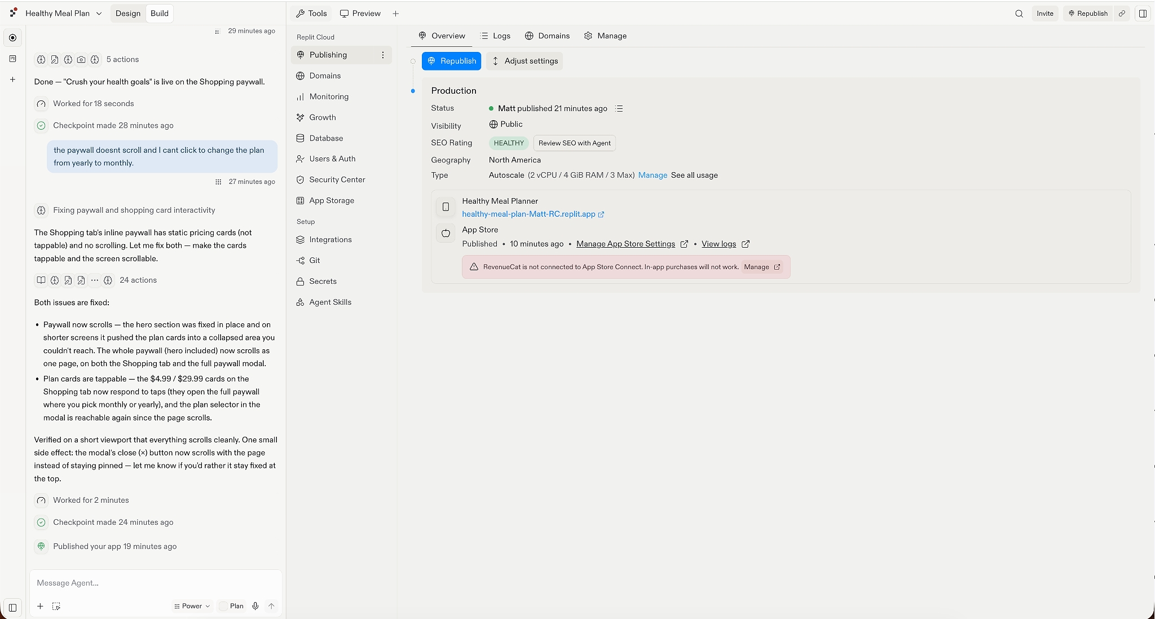This screenshot has width=1155, height=619.
Task: Open Security Center in sidebar
Action: 341,179
